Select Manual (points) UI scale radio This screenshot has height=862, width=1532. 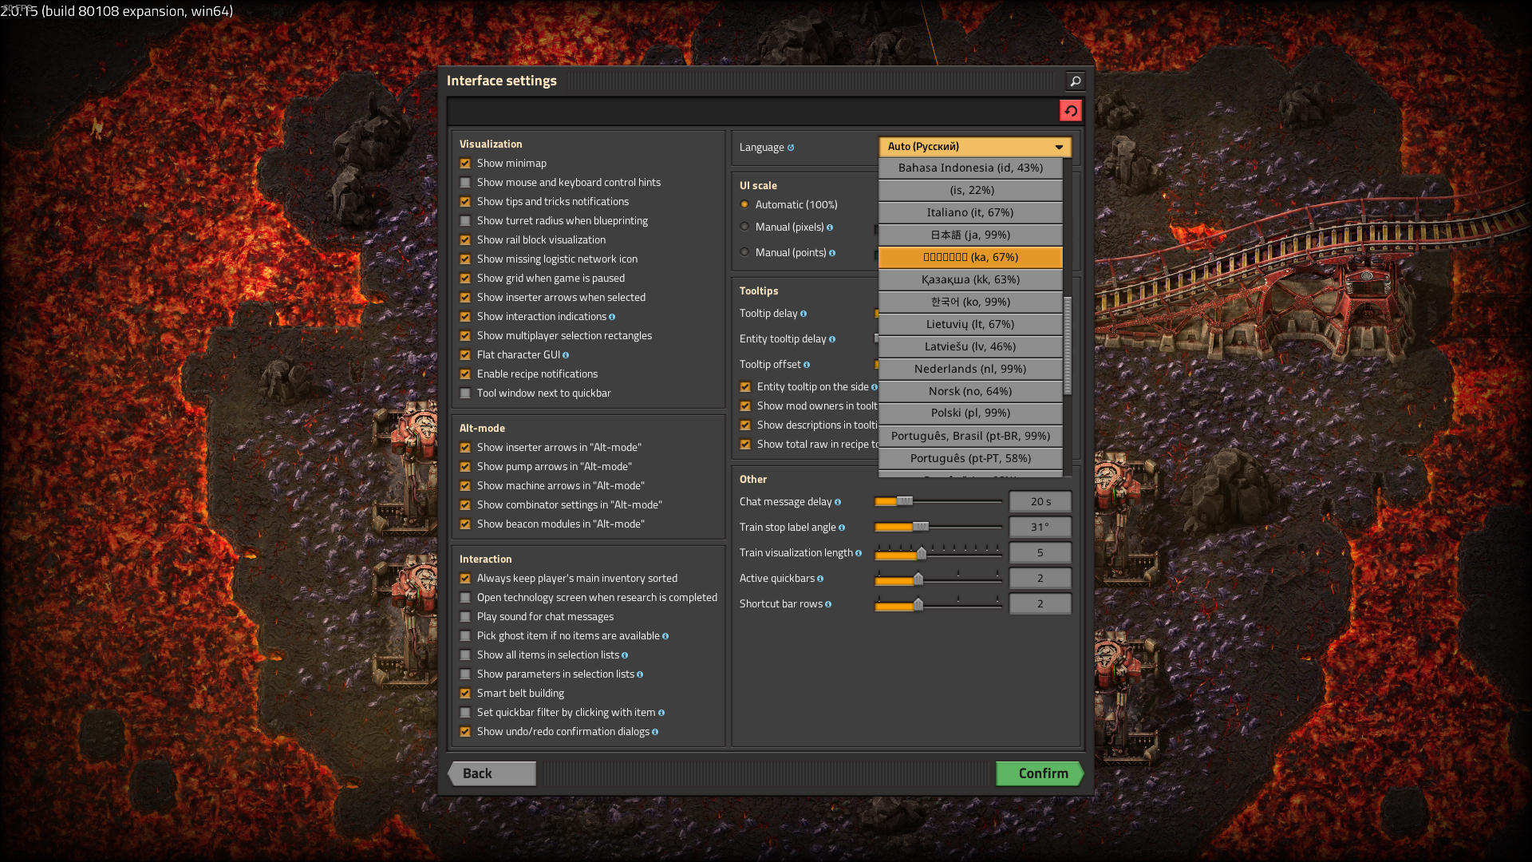744,252
